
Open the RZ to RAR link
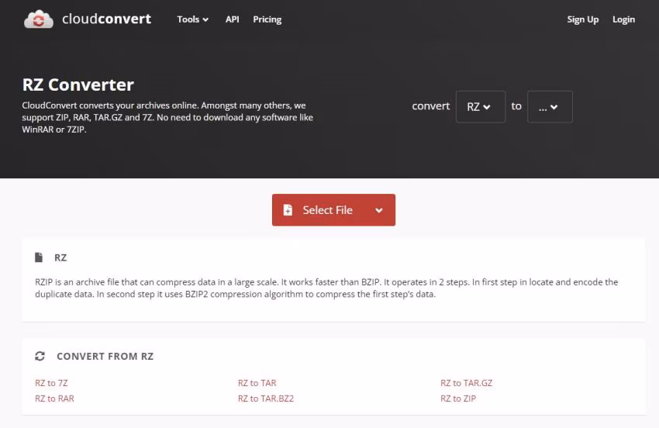54,399
